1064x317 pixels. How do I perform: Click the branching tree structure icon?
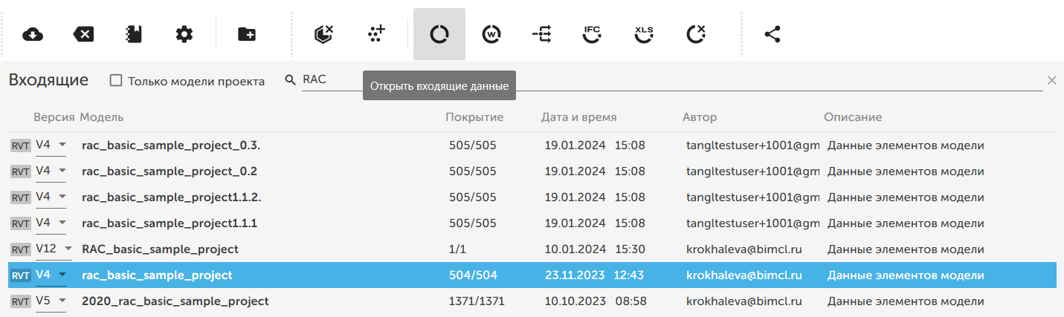point(542,34)
